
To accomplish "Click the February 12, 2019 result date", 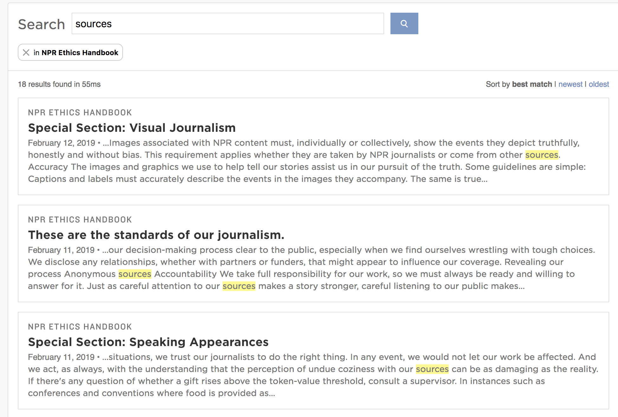I will [x=61, y=143].
